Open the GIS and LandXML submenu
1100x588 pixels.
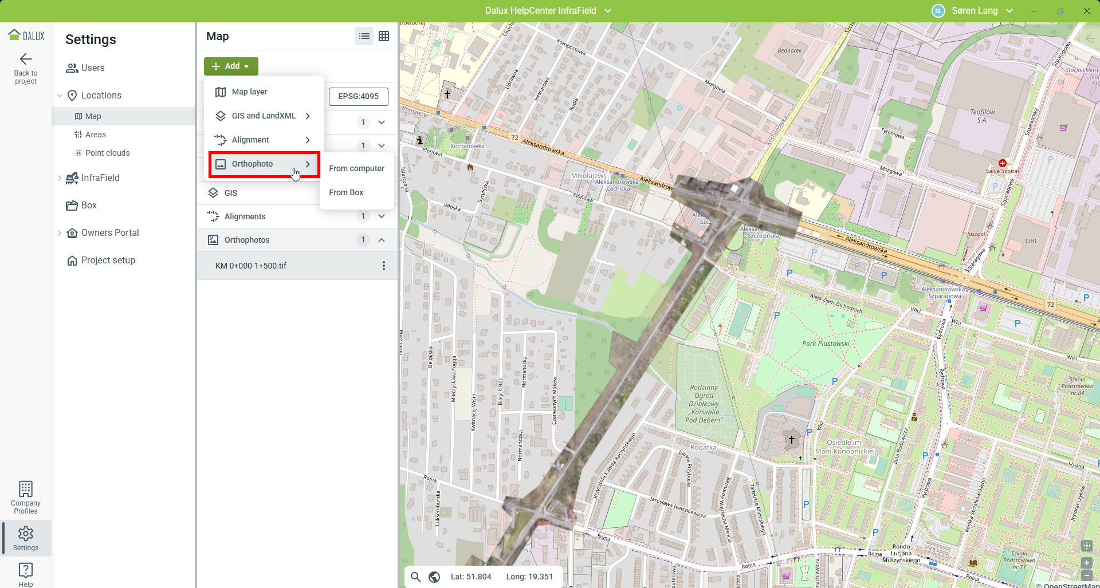(264, 116)
